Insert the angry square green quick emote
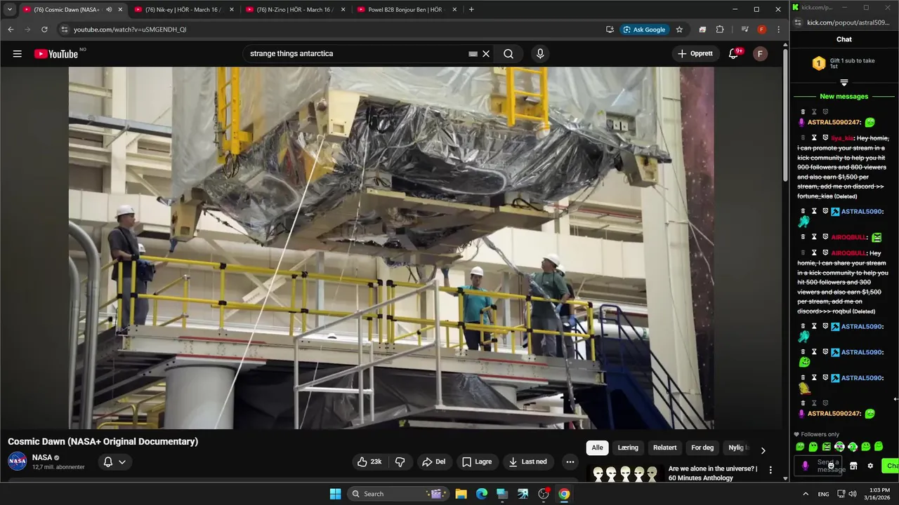Viewport: 899px width, 505px height. (x=827, y=447)
